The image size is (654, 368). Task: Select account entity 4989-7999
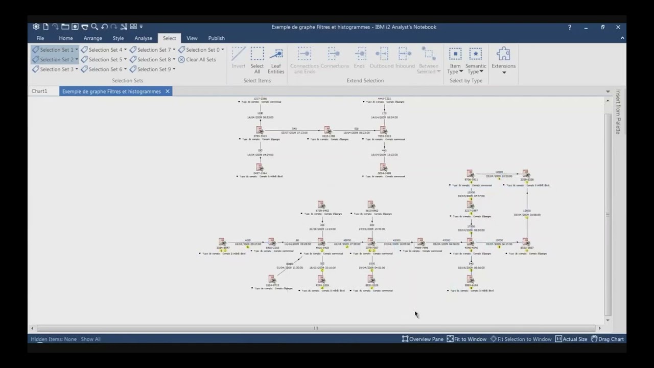coord(421,242)
